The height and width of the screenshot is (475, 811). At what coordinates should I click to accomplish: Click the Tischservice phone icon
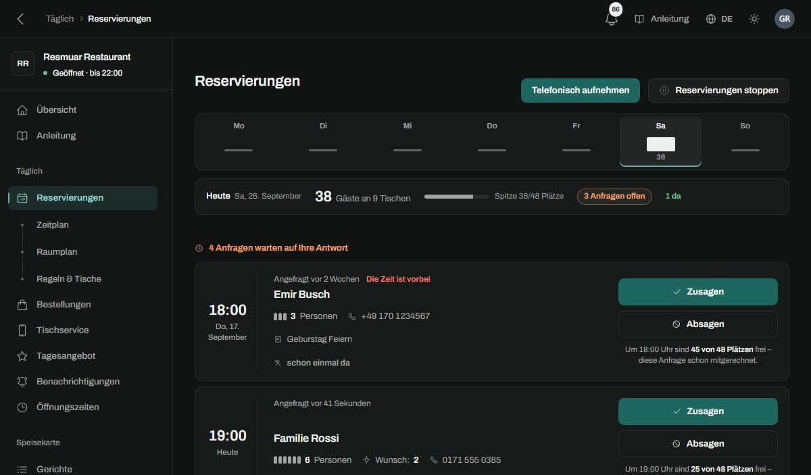tap(22, 330)
